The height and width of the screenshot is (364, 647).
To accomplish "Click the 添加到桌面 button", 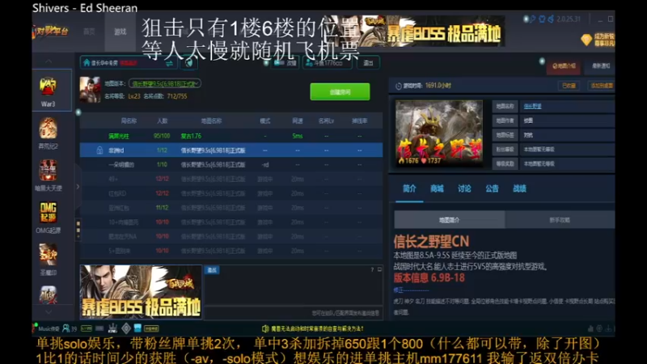I will [x=602, y=86].
